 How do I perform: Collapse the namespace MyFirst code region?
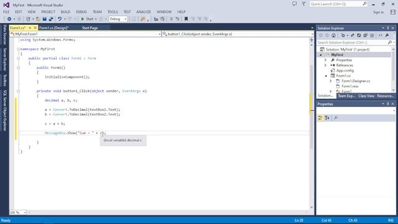click(18, 49)
